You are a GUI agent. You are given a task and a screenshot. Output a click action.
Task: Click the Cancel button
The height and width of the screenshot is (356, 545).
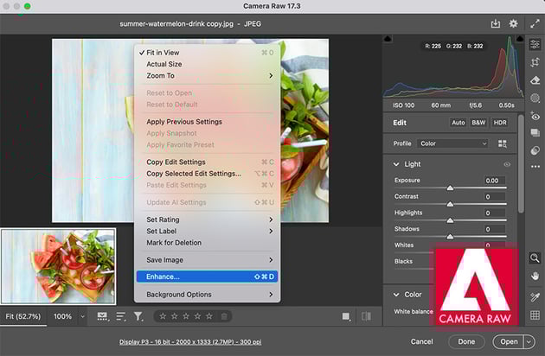point(421,342)
